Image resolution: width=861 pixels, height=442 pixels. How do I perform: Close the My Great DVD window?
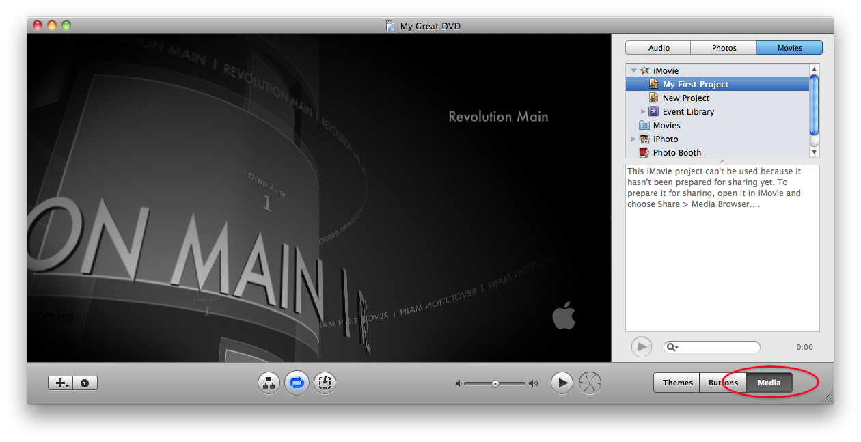[38, 26]
